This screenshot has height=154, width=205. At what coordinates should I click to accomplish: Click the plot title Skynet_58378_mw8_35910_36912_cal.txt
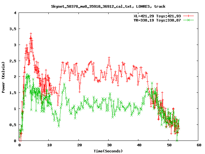92,6
